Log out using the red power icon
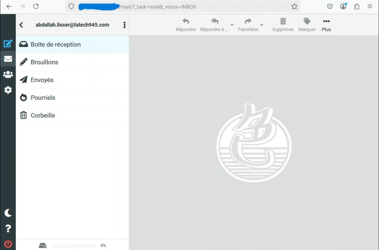This screenshot has height=250, width=379. tap(8, 244)
